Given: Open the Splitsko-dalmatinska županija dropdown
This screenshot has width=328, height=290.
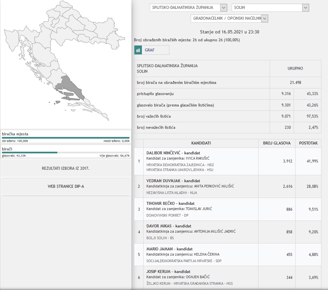Looking at the screenshot, I should tap(223, 8).
